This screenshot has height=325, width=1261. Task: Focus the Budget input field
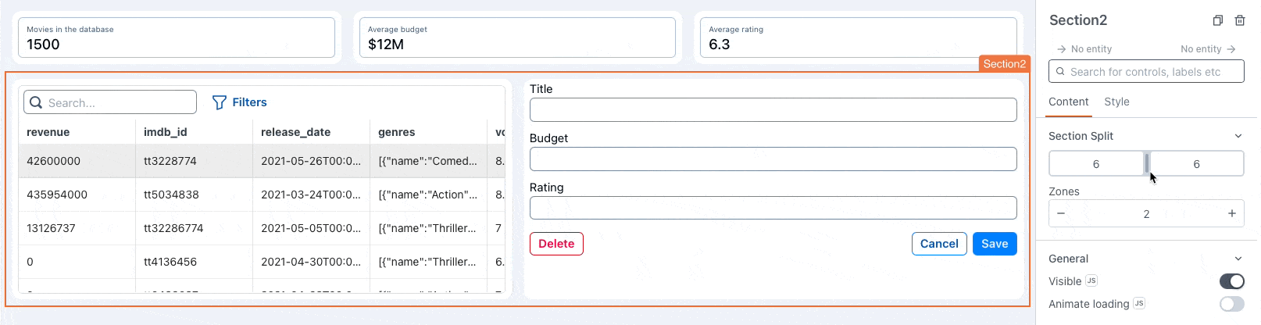click(773, 159)
